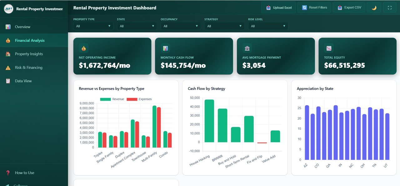
Task: Toggle dark mode with the moon icon
Action: pos(374,7)
